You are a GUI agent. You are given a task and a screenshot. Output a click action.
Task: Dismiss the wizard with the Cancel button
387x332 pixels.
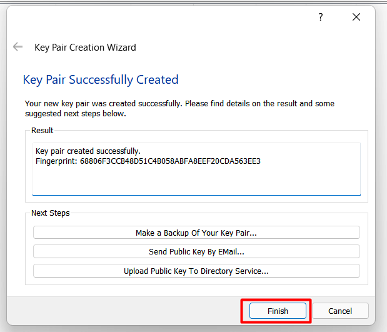point(340,311)
